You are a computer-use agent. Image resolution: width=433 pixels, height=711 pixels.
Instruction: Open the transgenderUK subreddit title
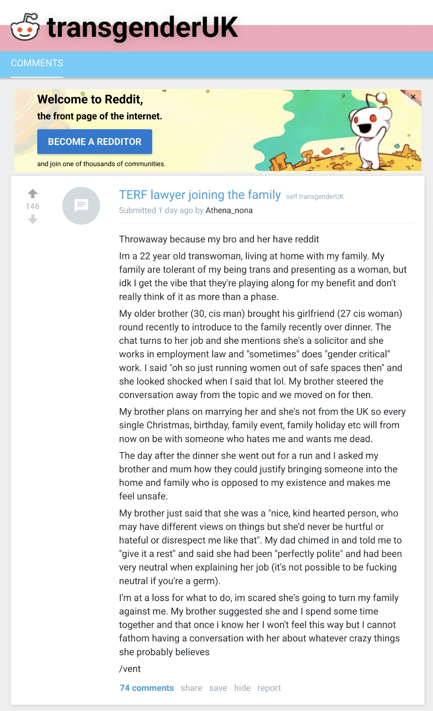[142, 27]
